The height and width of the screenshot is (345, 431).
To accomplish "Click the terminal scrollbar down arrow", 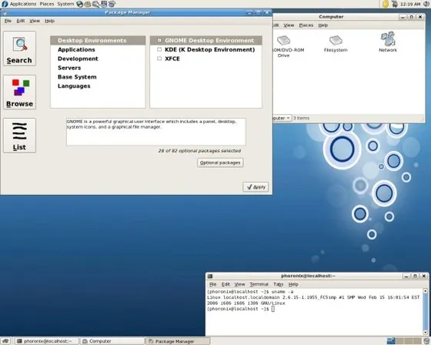I will click(426, 333).
